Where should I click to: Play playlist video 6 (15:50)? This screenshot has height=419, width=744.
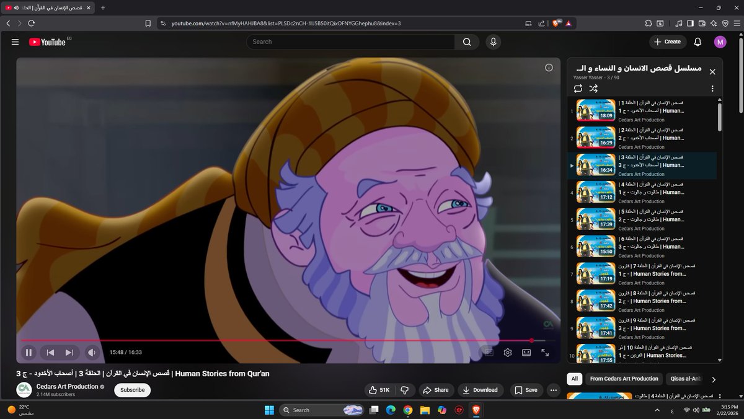tap(642, 247)
